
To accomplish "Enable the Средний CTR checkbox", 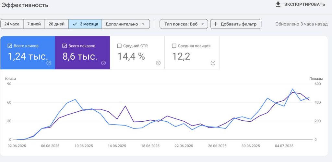I will coord(119,46).
